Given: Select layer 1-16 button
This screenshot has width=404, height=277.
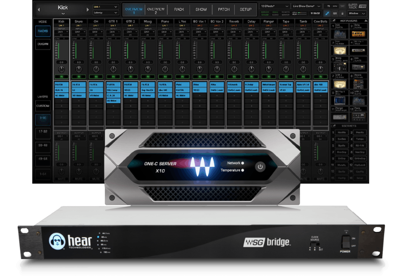Looking at the screenshot, I should pos(43,119).
